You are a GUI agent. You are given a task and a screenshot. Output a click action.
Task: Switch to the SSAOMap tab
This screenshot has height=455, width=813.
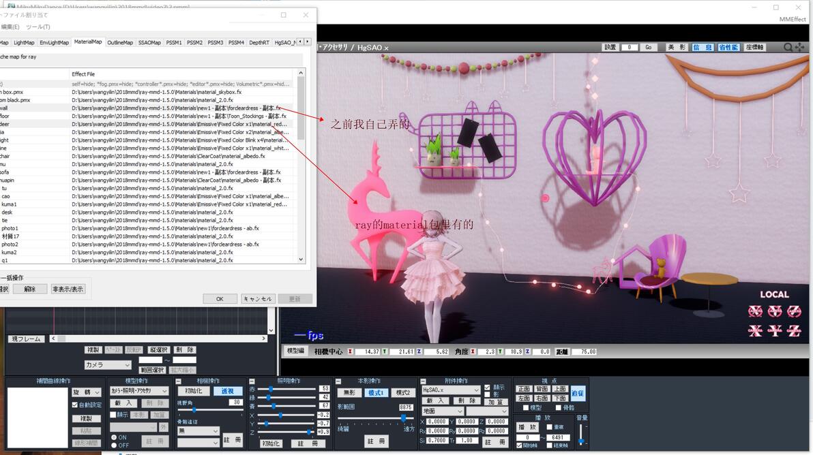[149, 42]
